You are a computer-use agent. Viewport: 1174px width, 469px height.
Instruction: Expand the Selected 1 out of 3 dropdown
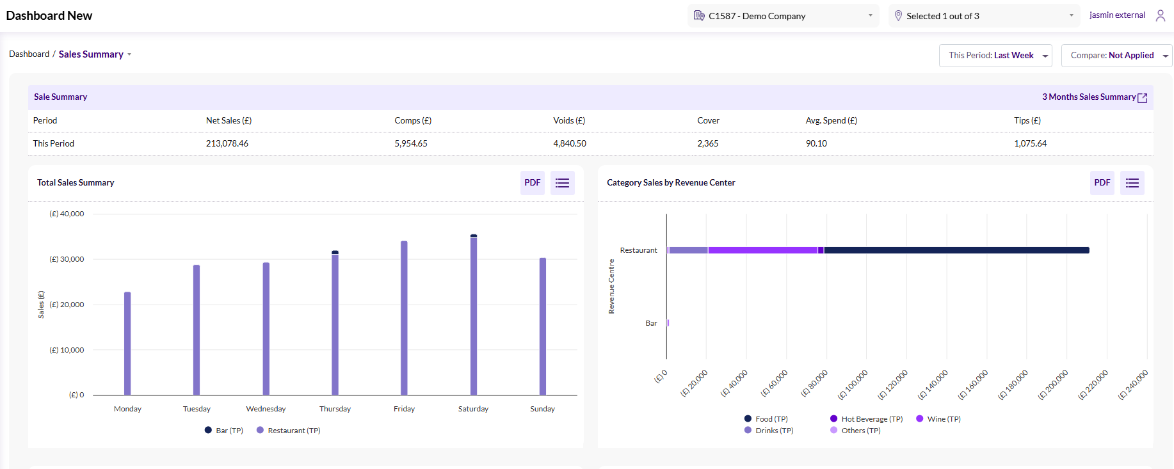click(x=985, y=16)
